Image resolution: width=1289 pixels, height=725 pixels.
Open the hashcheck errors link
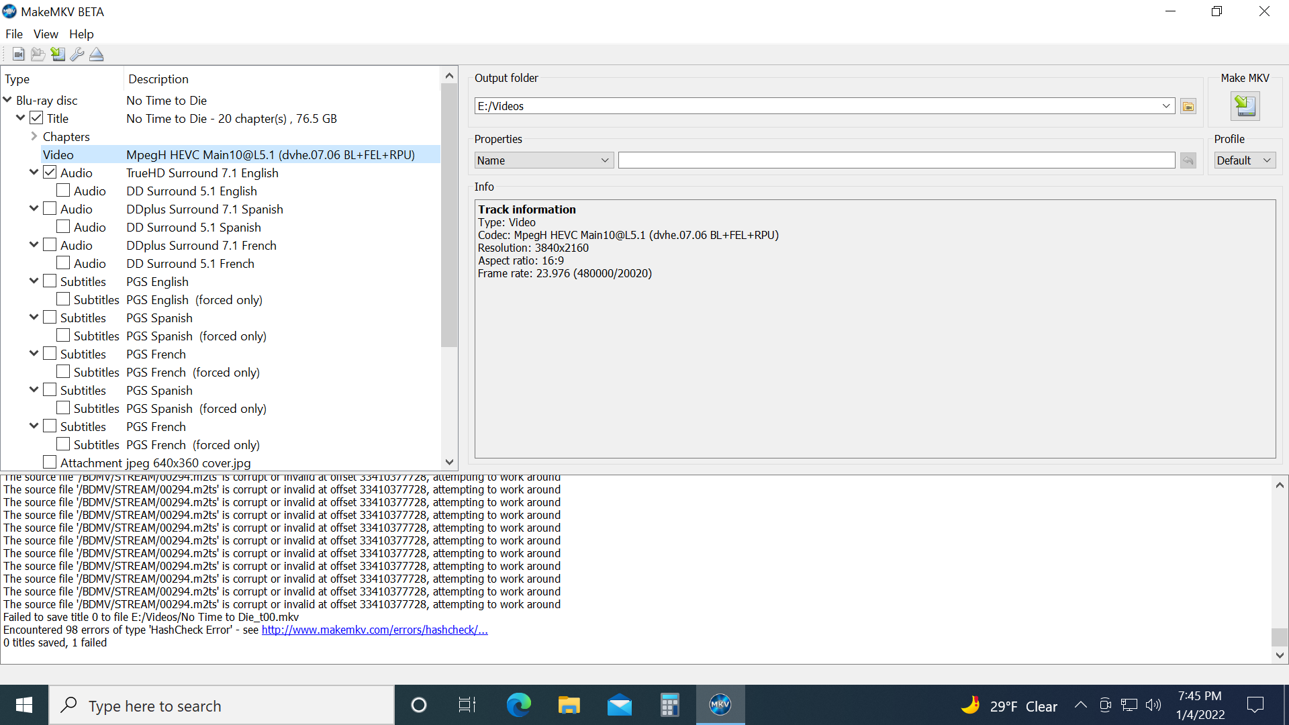point(375,630)
